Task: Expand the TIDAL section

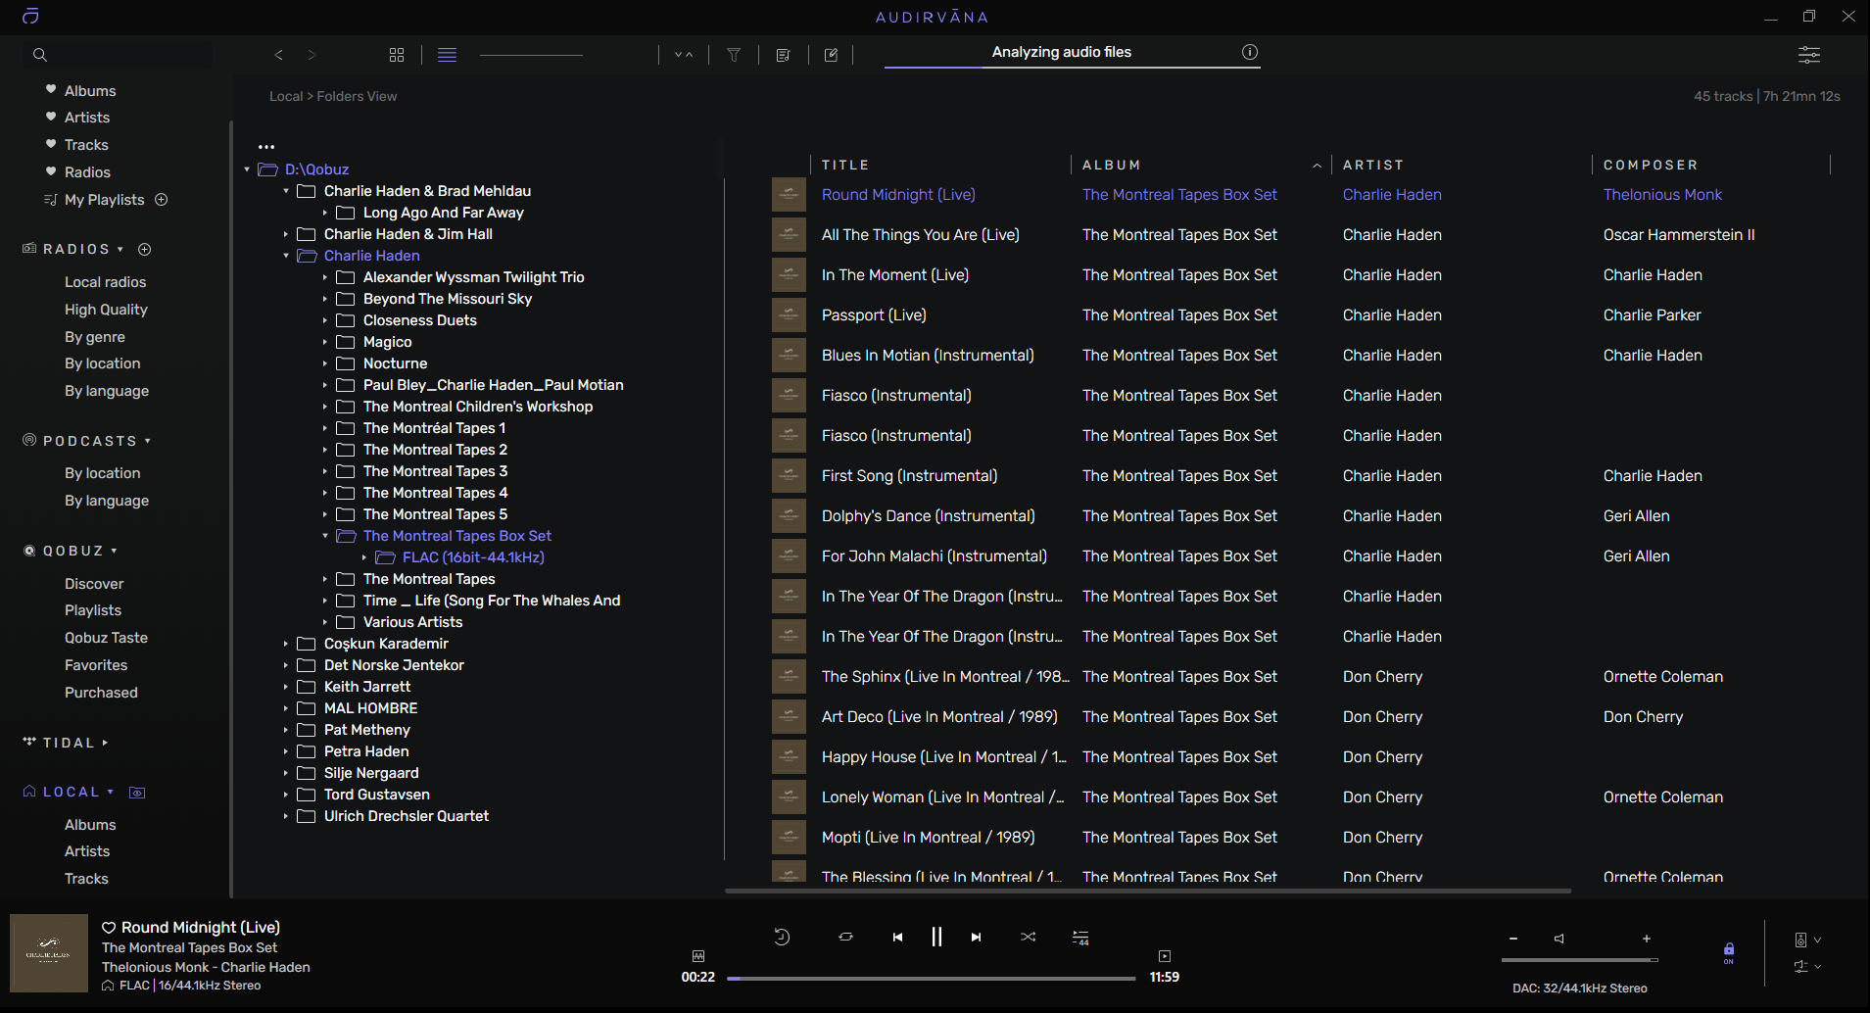Action: coord(105,743)
